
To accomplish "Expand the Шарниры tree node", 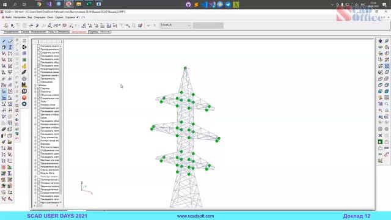I will pos(35,144).
